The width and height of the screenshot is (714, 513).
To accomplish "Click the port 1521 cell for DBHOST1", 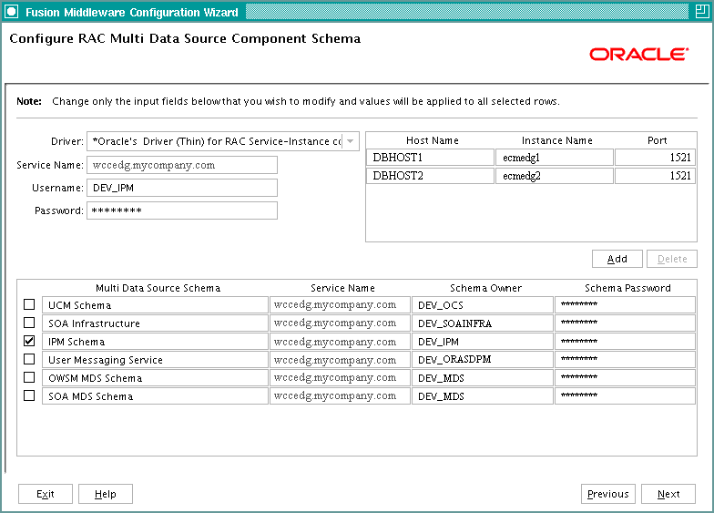I will (x=656, y=157).
